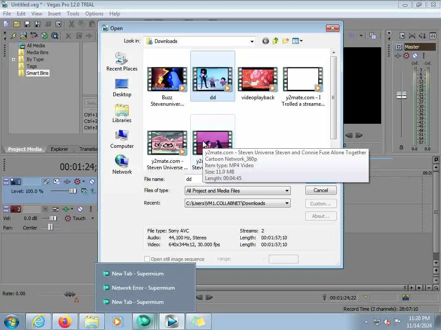This screenshot has height=330, width=441.
Task: Click Automation Settings gear on video track 1
Action: (x=77, y=182)
